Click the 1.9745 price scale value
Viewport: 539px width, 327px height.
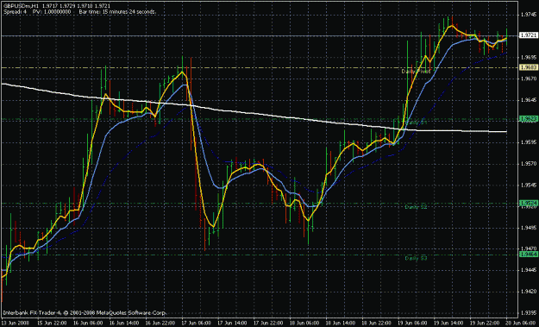coord(529,15)
